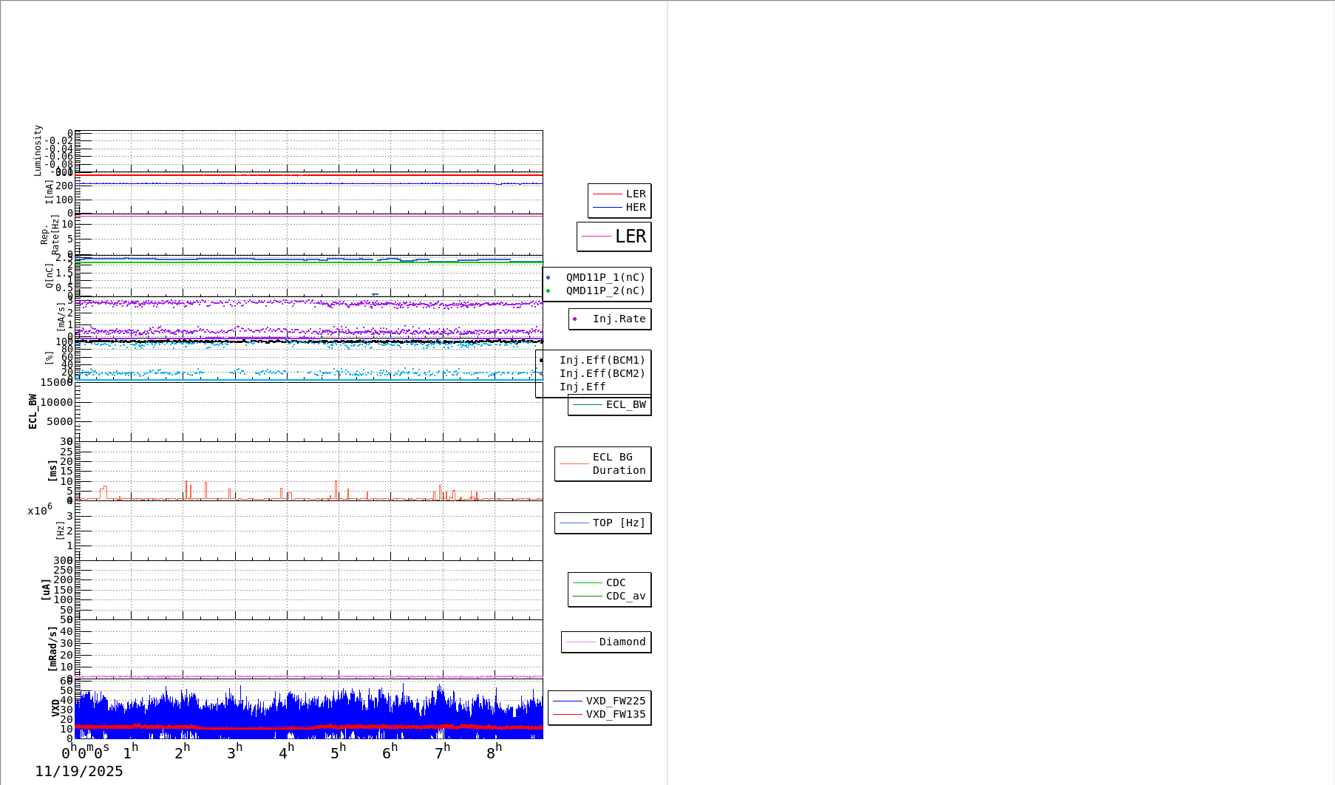Image resolution: width=1335 pixels, height=785 pixels.
Task: Click the 11/19/2025 date label
Action: [79, 772]
